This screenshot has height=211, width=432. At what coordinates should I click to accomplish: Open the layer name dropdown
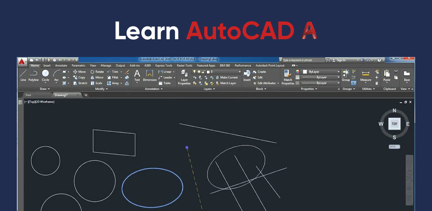tap(240, 72)
